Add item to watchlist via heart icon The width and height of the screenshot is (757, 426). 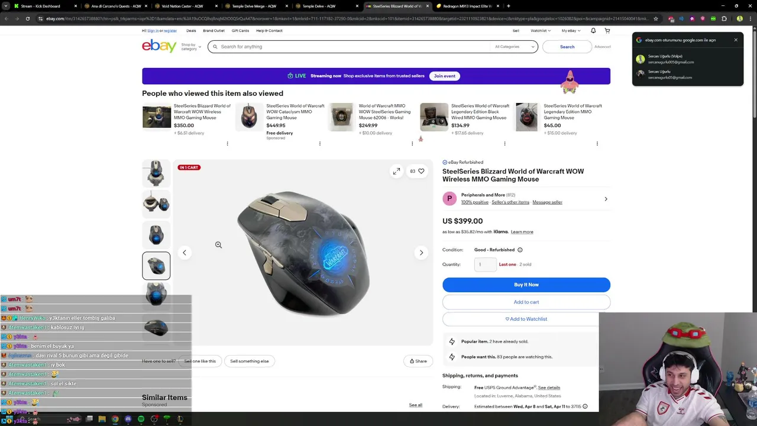pyautogui.click(x=421, y=172)
